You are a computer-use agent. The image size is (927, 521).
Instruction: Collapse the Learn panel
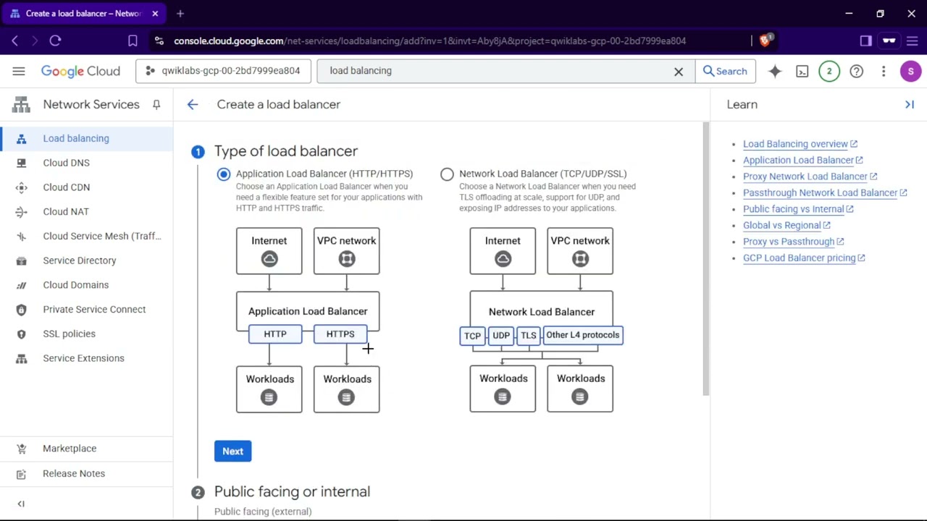[x=910, y=105]
